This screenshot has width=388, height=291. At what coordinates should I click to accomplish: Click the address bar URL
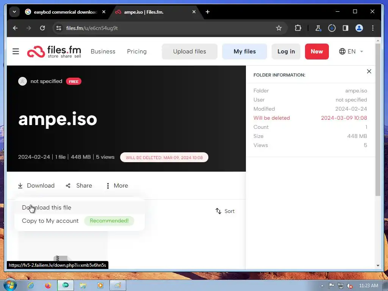(x=92, y=28)
